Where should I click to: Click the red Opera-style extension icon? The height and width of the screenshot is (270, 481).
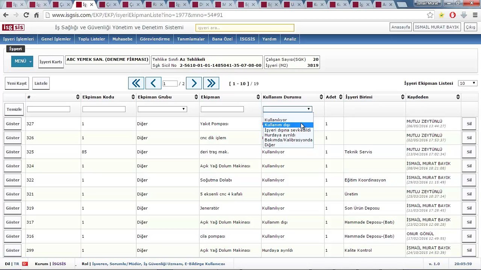pyautogui.click(x=452, y=15)
